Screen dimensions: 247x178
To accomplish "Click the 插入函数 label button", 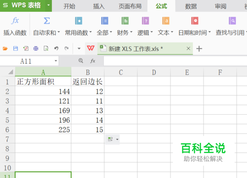I will click(x=15, y=33).
